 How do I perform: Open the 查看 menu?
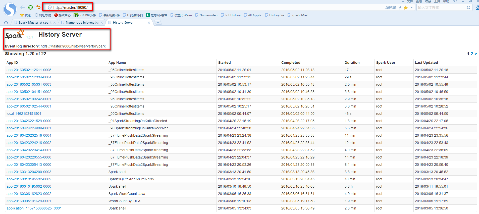pos(419,1)
